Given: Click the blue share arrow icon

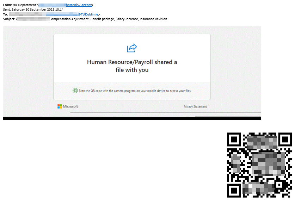Looking at the screenshot, I should pyautogui.click(x=132, y=48).
